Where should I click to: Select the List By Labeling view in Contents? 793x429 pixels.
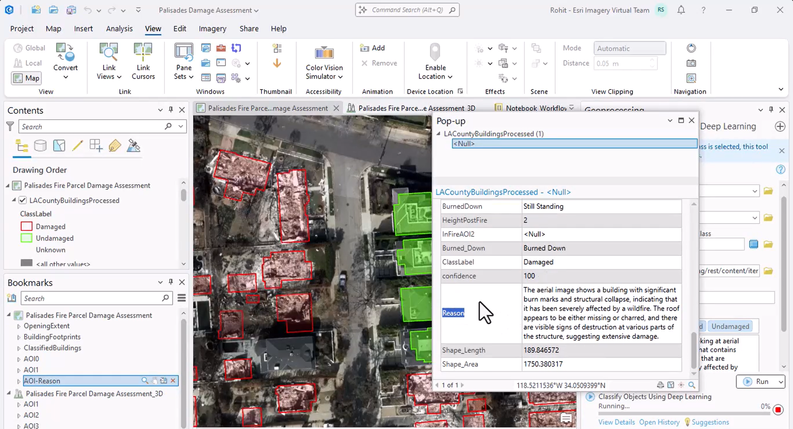coord(115,146)
